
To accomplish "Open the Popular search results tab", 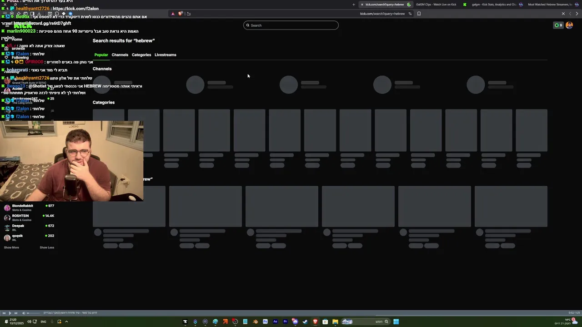I will (x=101, y=55).
